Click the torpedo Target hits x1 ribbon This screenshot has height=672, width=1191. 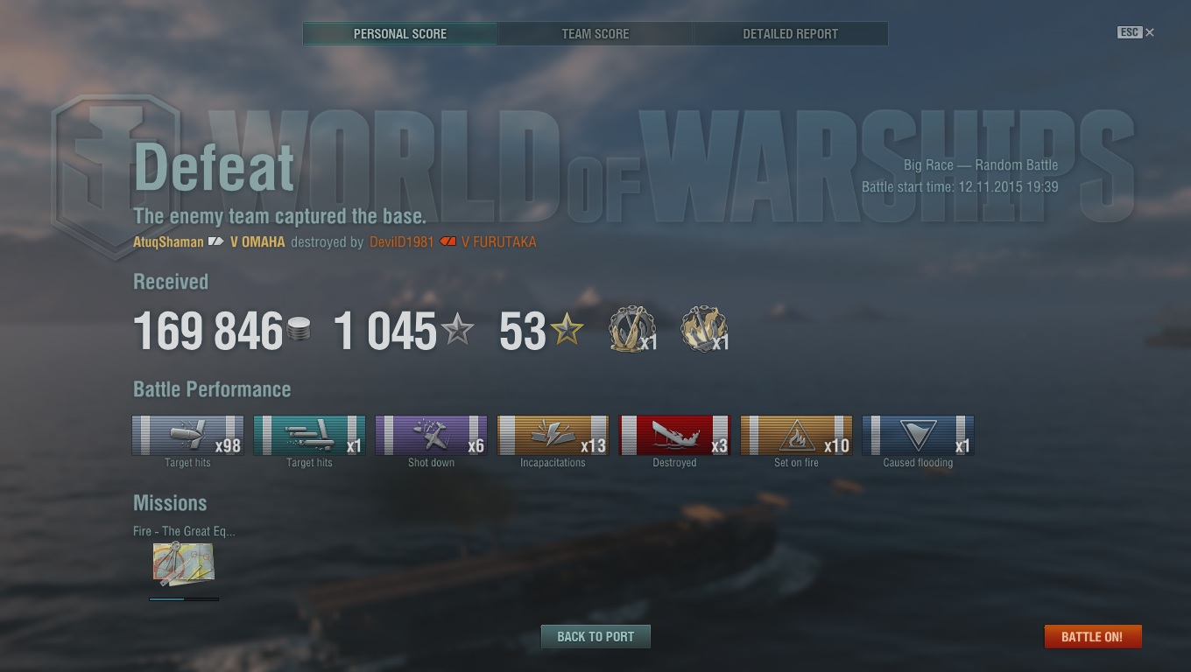309,435
